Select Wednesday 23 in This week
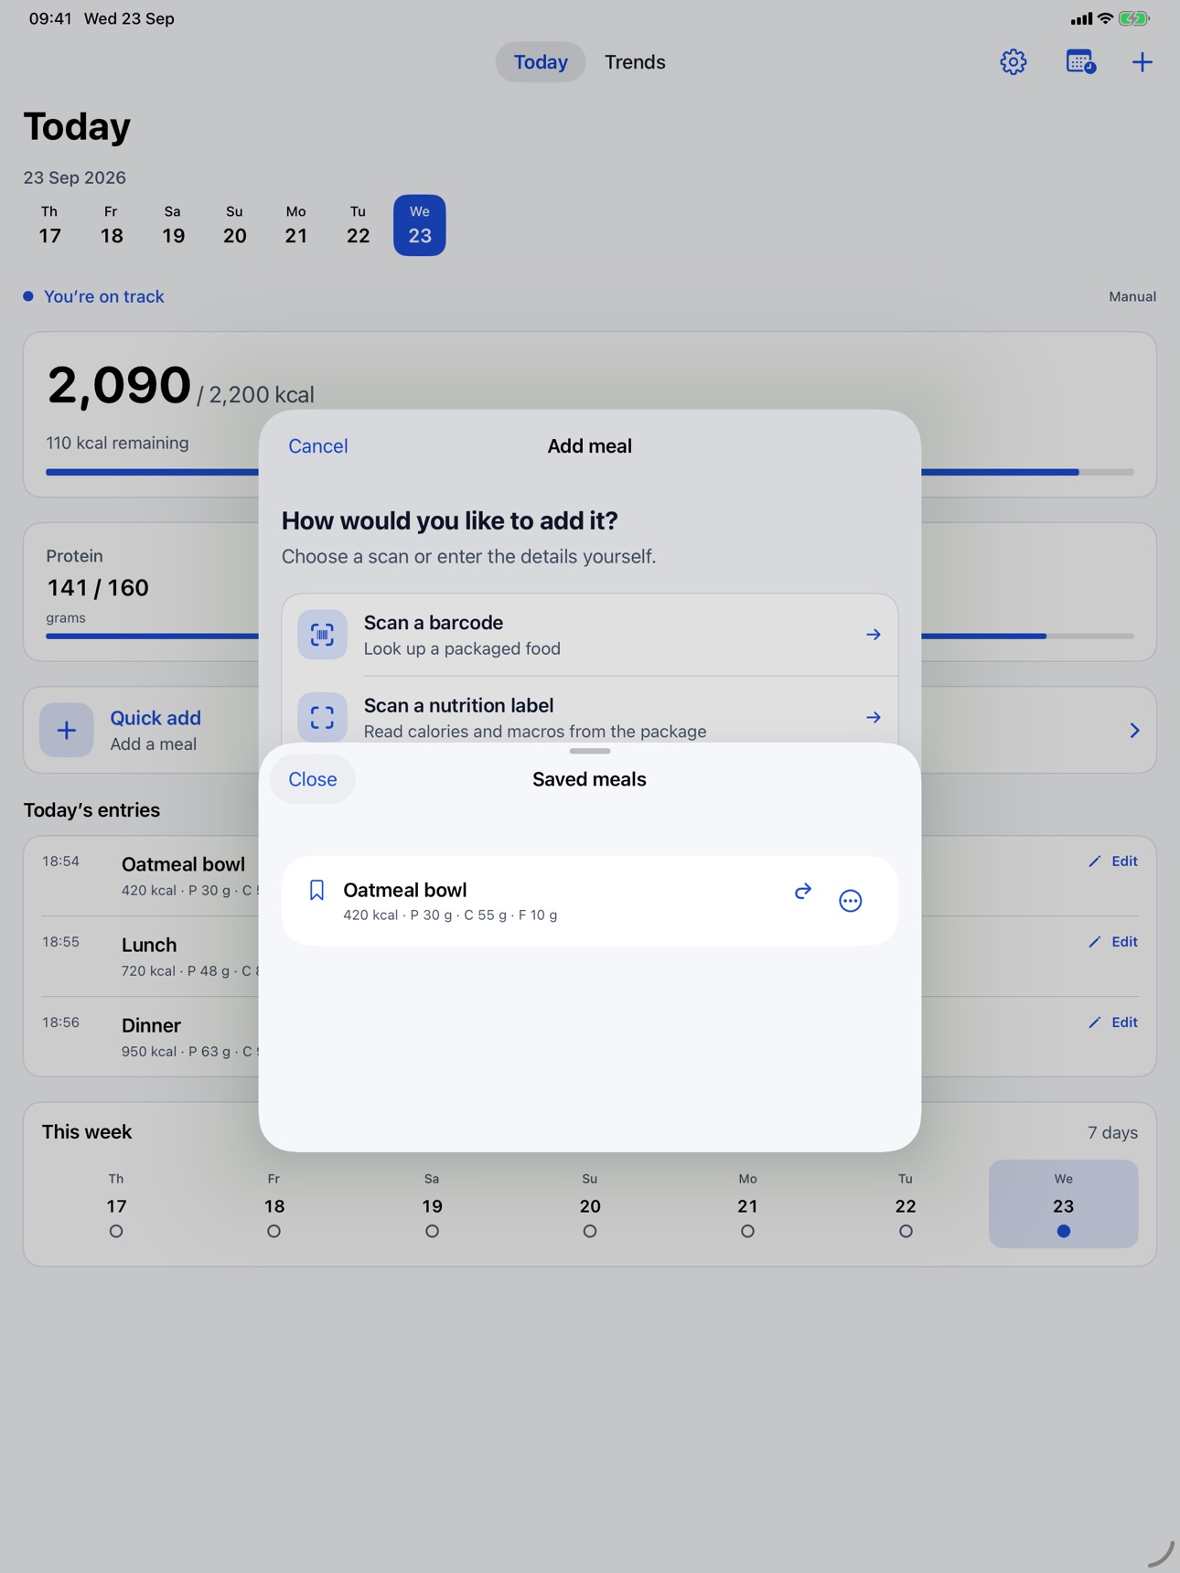 [1064, 1204]
